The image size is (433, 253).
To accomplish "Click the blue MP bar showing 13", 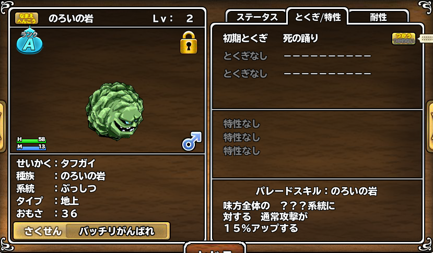I will pos(31,147).
